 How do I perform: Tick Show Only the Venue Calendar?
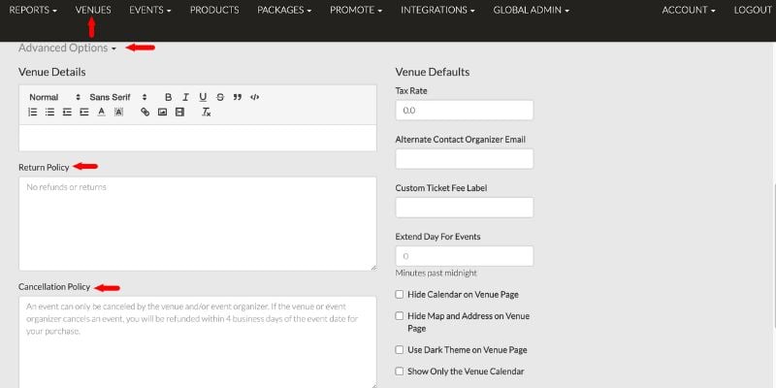point(400,372)
